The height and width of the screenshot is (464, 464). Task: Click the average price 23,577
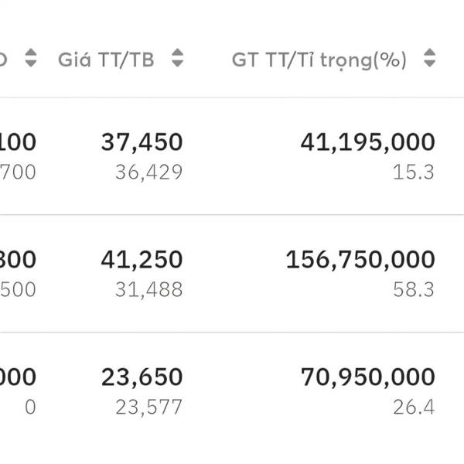tap(148, 407)
